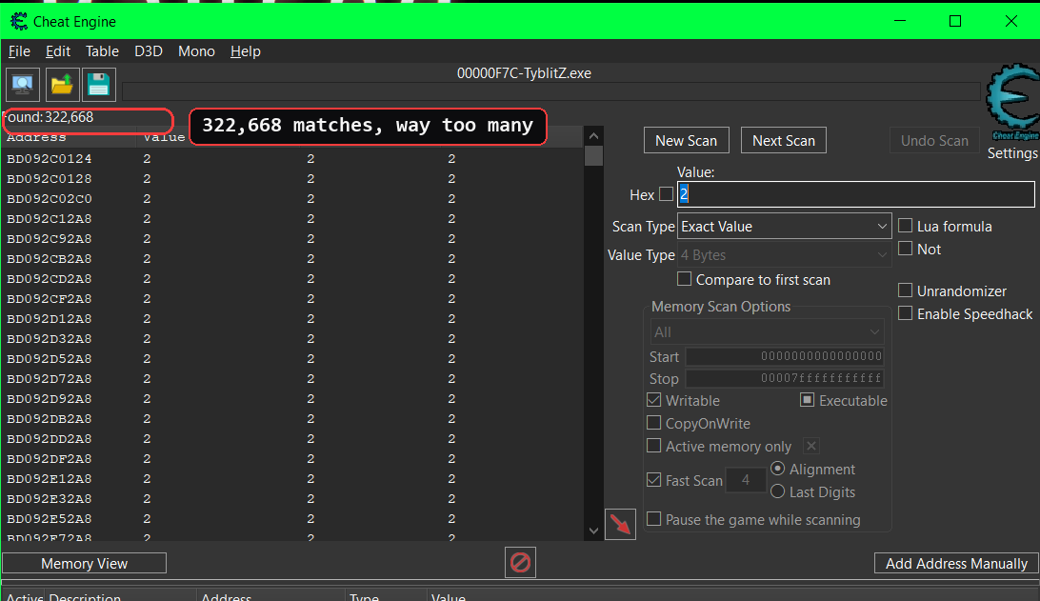Open the Table menu
The height and width of the screenshot is (601, 1040).
[x=102, y=51]
